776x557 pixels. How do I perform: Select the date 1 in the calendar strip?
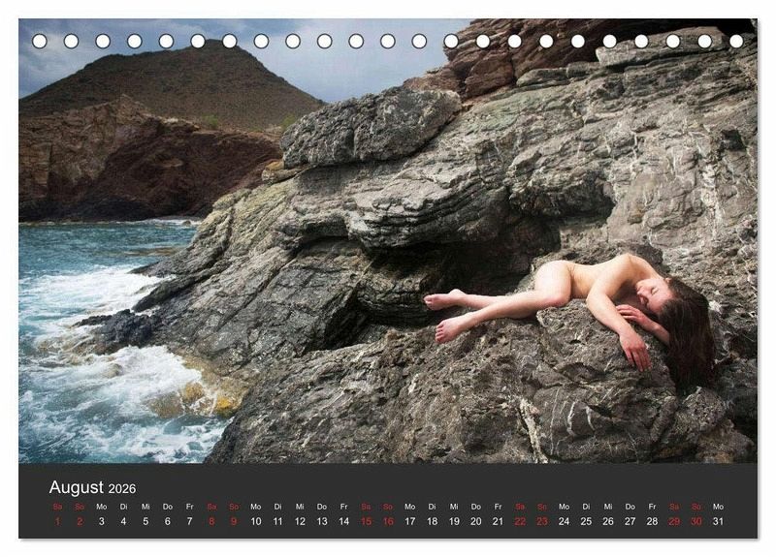(x=57, y=521)
